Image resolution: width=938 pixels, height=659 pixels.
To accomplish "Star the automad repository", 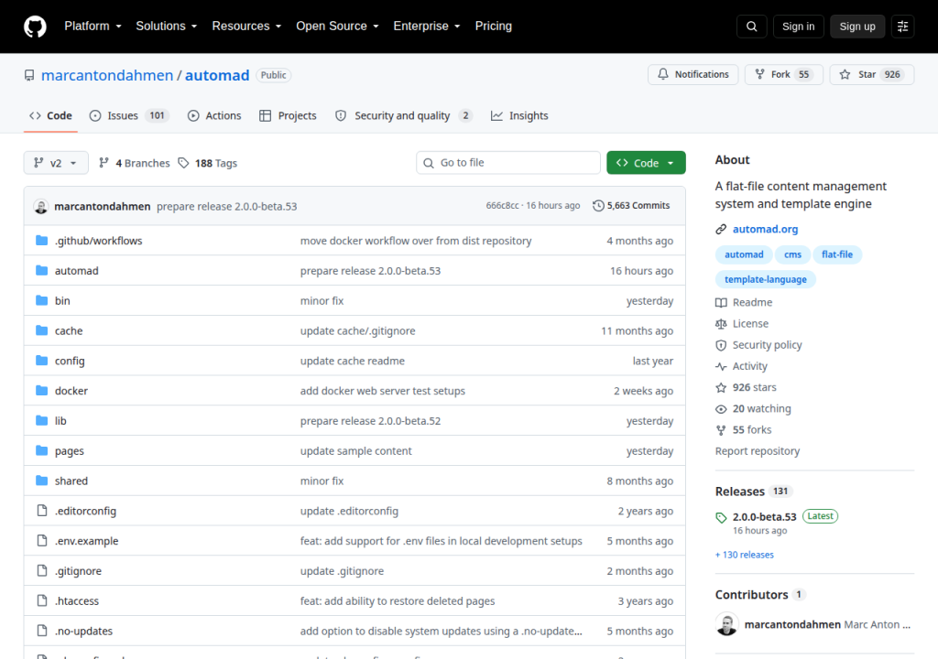I will (x=872, y=74).
